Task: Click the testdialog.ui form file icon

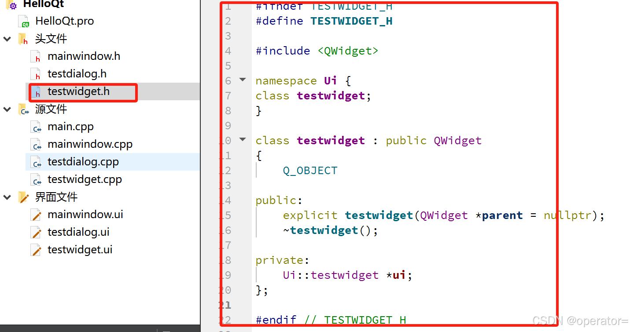Action: pos(36,232)
